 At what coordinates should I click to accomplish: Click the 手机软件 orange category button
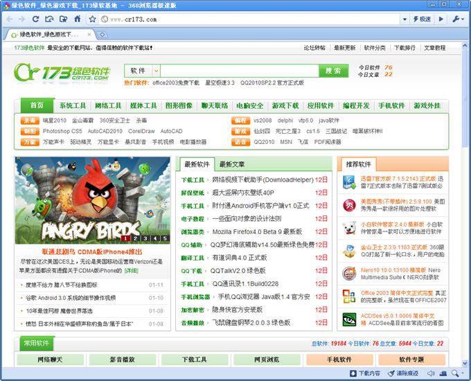point(339,360)
